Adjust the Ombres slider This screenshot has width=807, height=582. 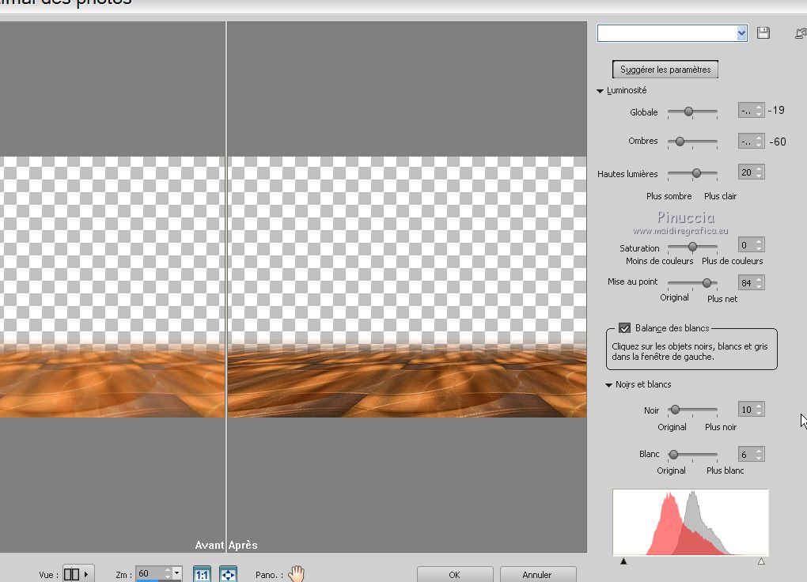point(680,141)
